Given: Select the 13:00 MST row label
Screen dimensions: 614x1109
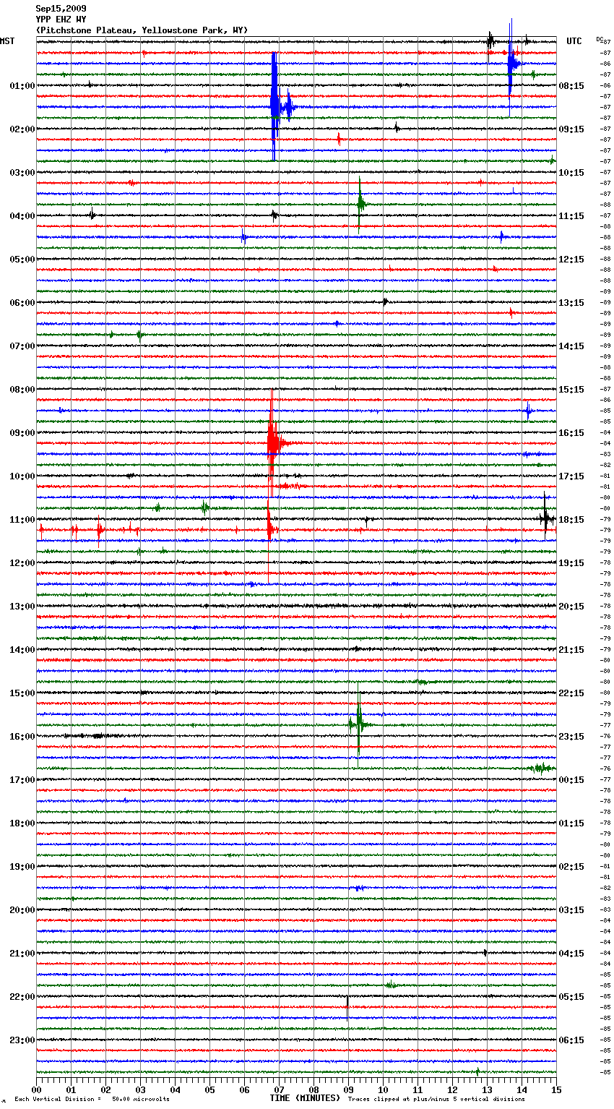Looking at the screenshot, I should coord(22,607).
